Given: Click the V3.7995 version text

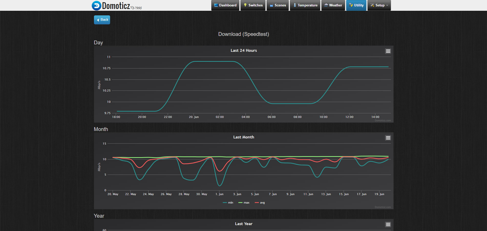Looking at the screenshot, I should click(x=136, y=8).
